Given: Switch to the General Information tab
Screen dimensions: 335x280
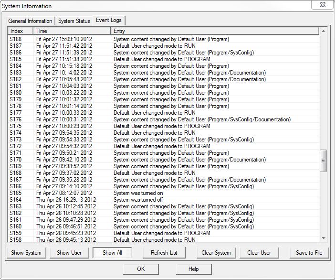Looking at the screenshot, I should [30, 21].
